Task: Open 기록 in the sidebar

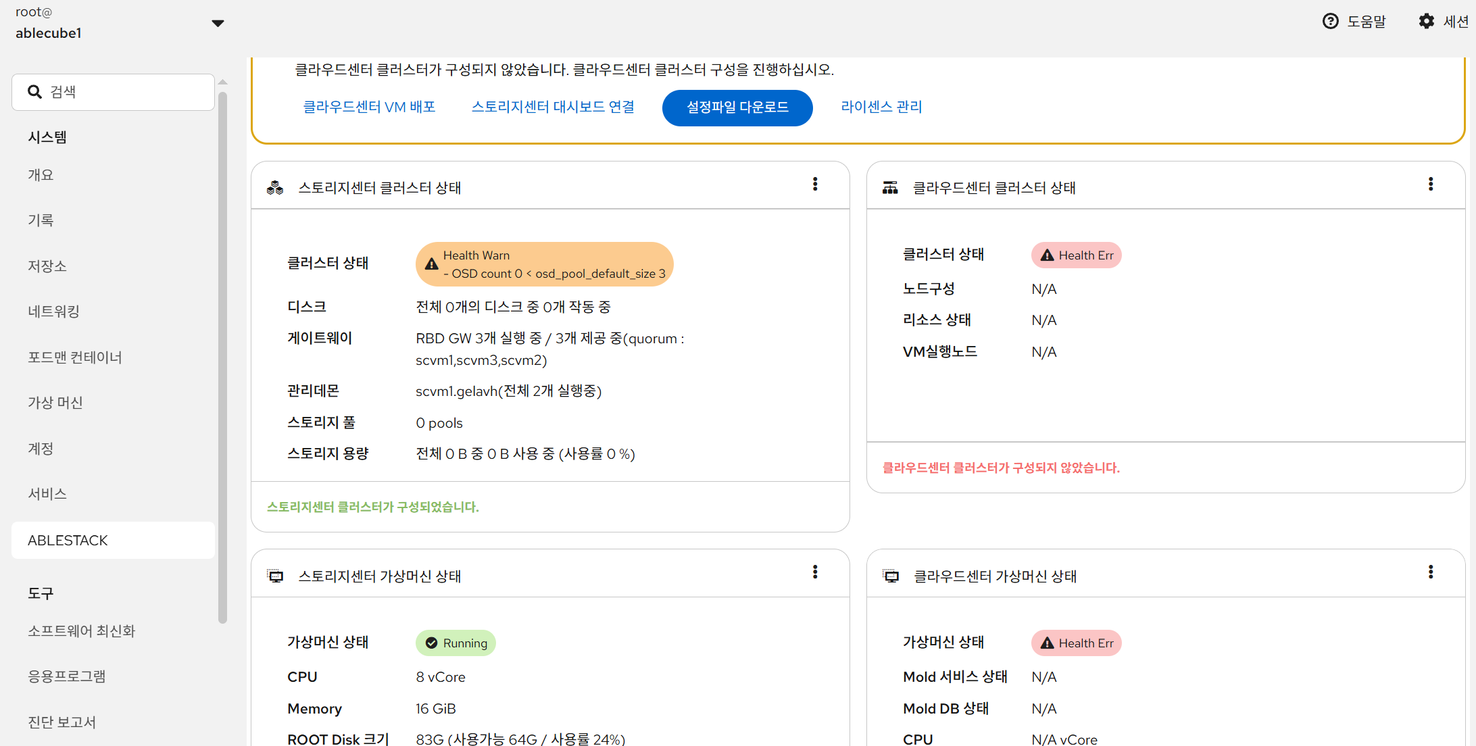Action: [41, 220]
